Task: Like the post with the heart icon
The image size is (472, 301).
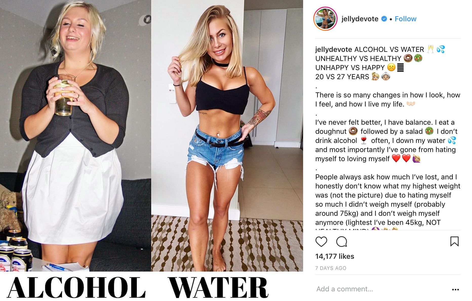Action: click(321, 242)
